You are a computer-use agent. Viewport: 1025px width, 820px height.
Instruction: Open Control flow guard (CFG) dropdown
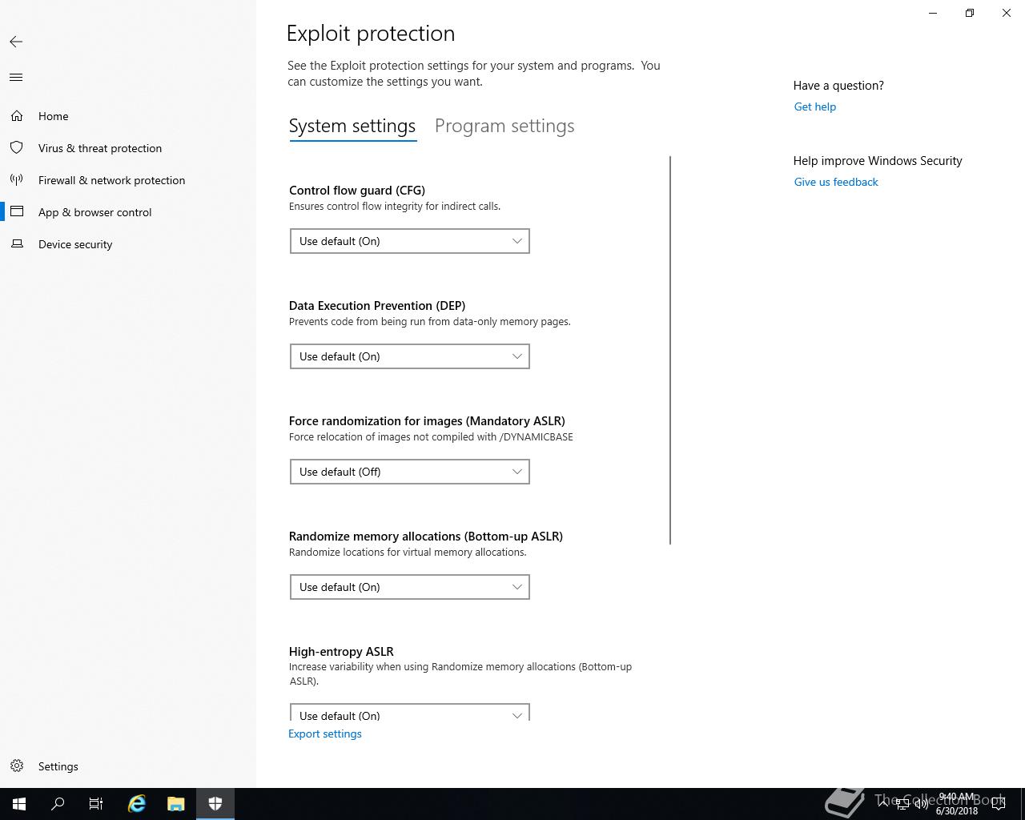[x=410, y=241]
